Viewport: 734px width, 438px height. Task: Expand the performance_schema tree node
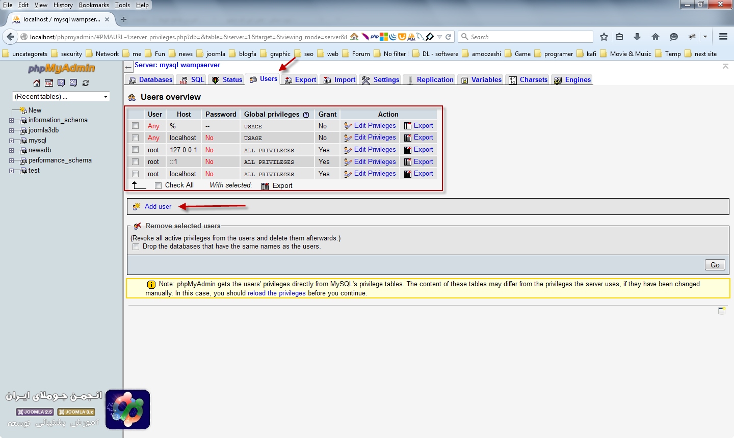point(11,160)
